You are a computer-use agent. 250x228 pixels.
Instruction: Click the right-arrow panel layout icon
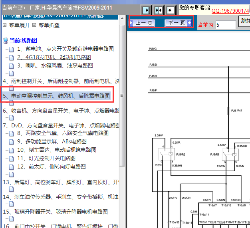click(146, 10)
